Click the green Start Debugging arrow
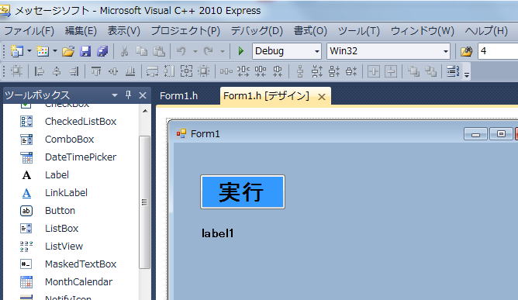 coord(241,51)
